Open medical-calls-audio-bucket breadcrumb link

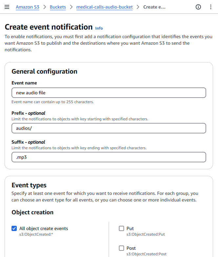(104, 7)
